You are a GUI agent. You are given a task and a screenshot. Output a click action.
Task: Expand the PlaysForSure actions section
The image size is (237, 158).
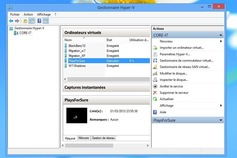tap(221, 120)
